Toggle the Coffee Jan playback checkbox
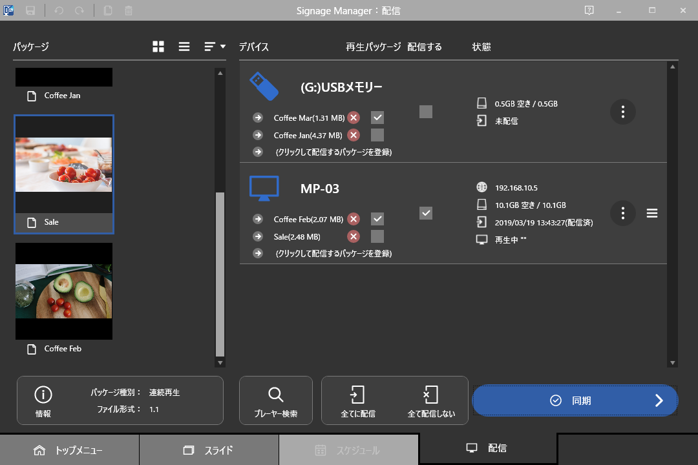This screenshot has width=698, height=465. (x=377, y=135)
